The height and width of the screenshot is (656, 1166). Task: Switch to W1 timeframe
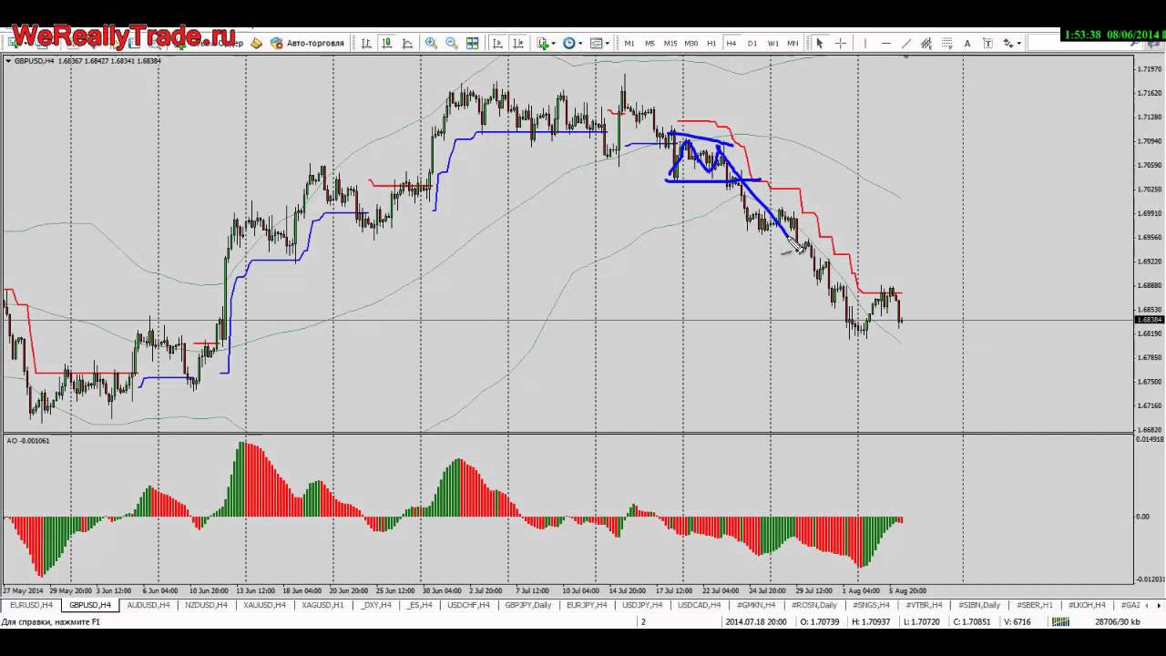pyautogui.click(x=772, y=43)
